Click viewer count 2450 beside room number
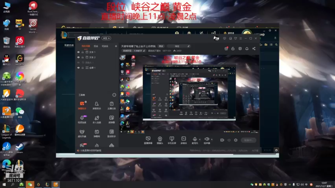This screenshot has height=188, width=335. 177,51
